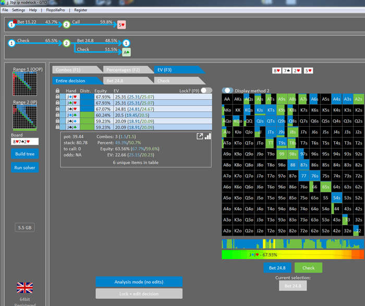Click the J♦J♥ 67.93% equity cell
The height and width of the screenshot is (306, 365).
[104, 96]
